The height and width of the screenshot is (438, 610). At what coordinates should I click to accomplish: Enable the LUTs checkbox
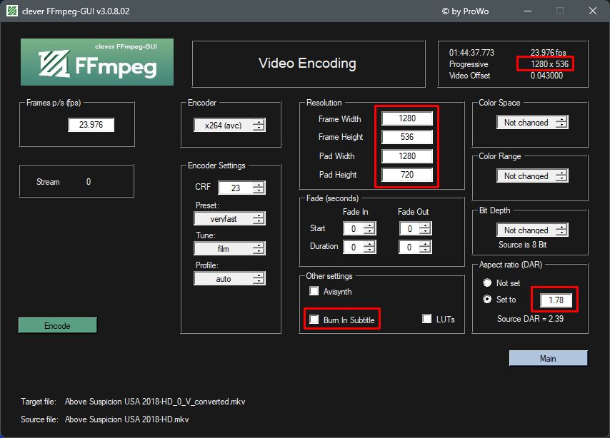point(426,319)
